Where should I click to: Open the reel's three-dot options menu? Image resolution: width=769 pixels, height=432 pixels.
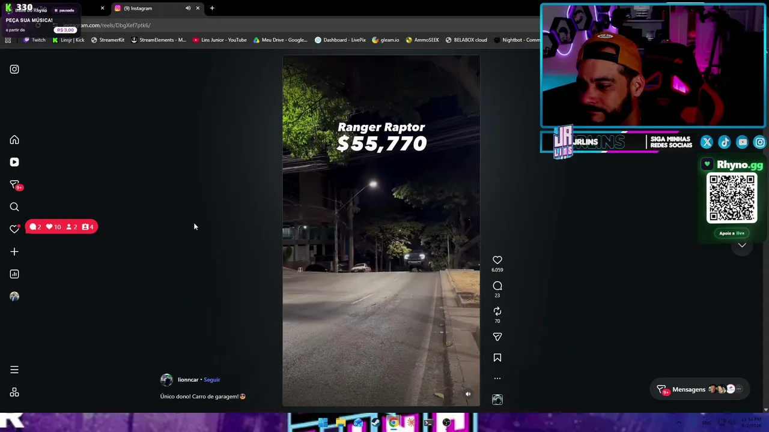point(497,379)
